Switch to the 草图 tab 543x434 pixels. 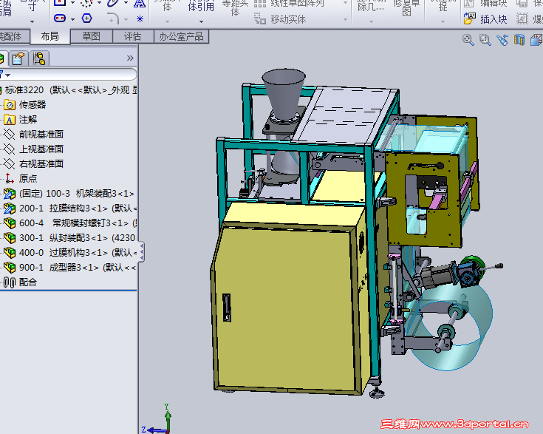tap(92, 36)
